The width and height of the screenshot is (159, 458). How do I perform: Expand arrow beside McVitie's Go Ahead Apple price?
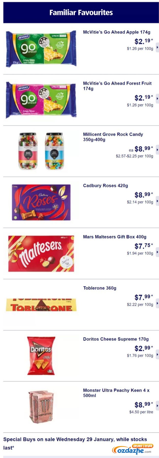pos(157,47)
